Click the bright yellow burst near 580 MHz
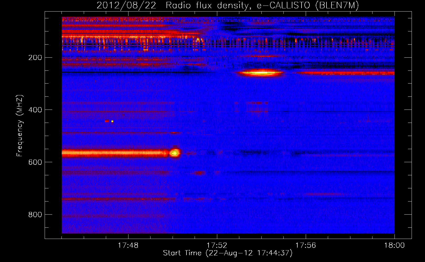The height and width of the screenshot is (262, 425). coord(175,152)
